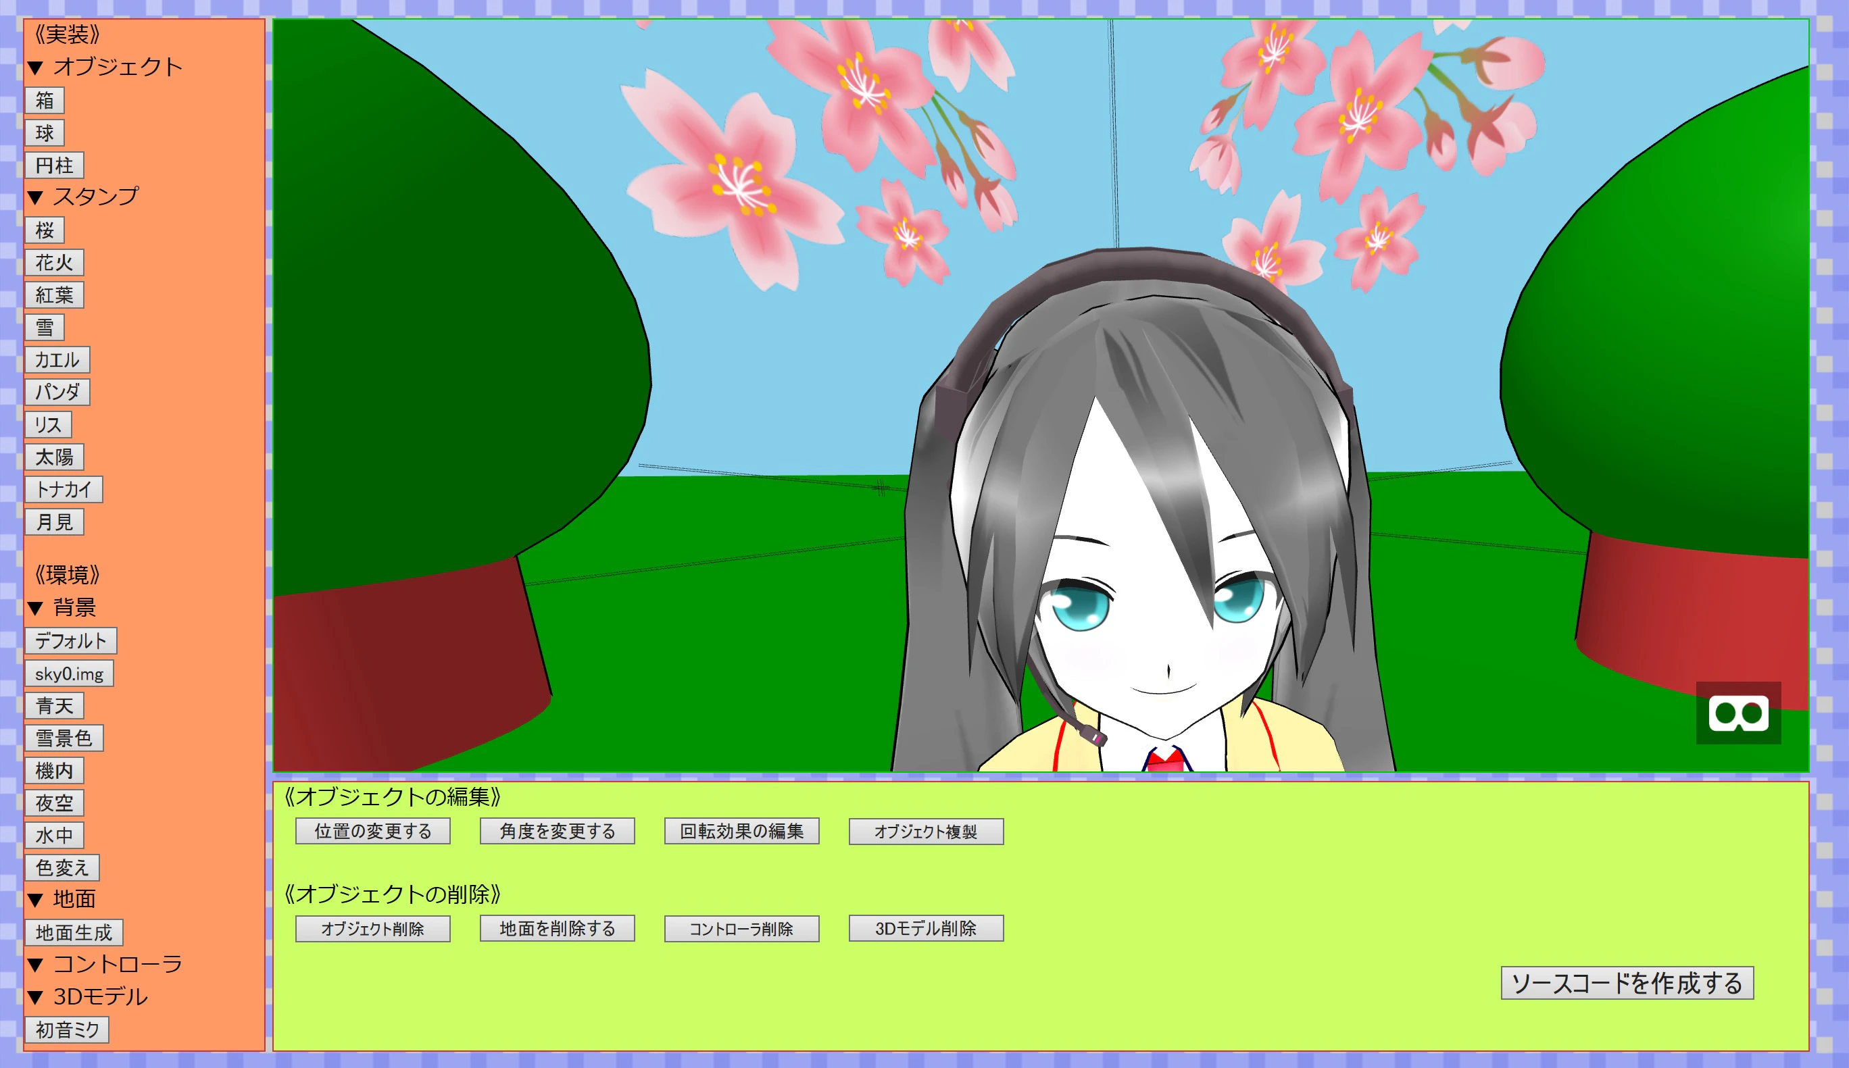Screen dimensions: 1849x1068
Task: Set background to sky0.img
Action: coord(69,673)
